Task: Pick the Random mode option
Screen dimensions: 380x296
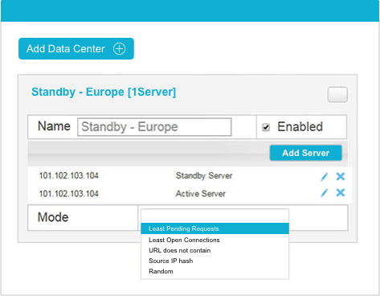Action: (x=215, y=271)
